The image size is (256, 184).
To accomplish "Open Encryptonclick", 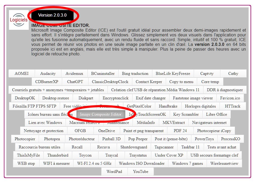I will [x=115, y=98].
